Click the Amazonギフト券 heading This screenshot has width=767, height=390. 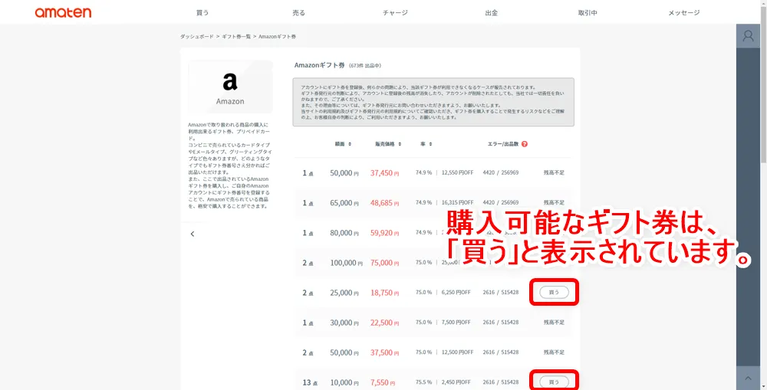[319, 65]
